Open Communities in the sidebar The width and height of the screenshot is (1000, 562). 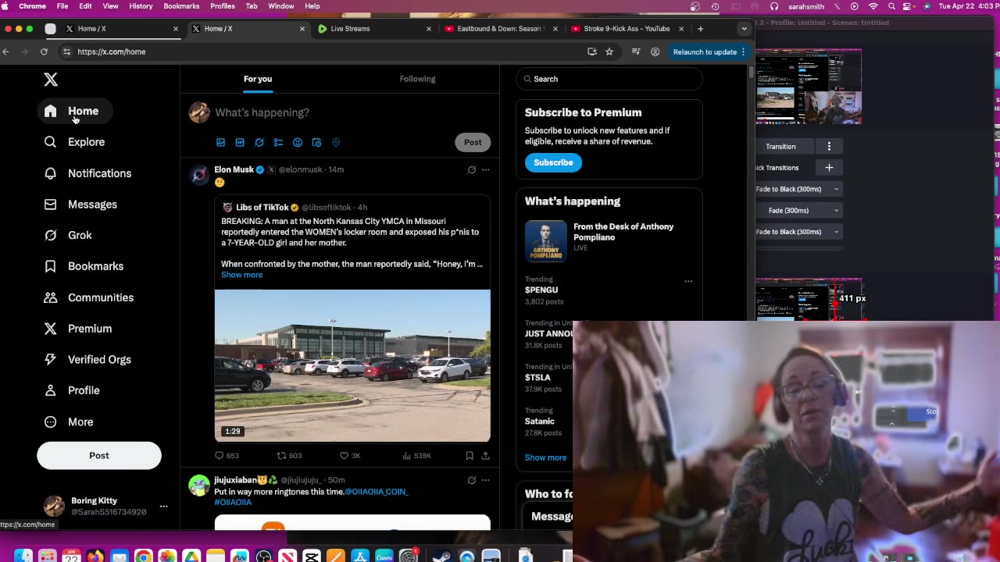(x=90, y=297)
